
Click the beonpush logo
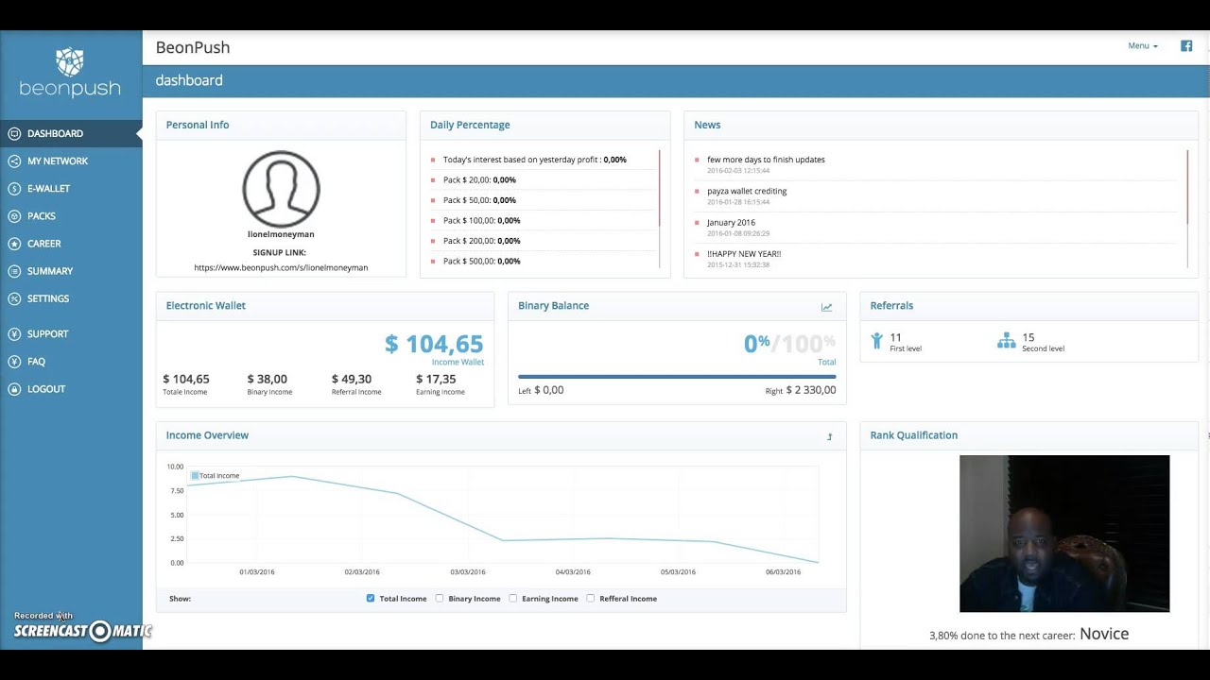point(70,73)
